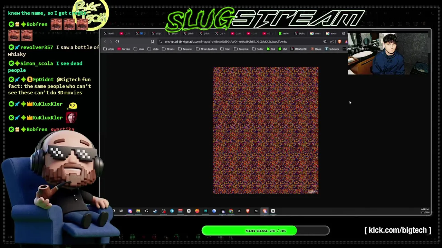Image resolution: width=442 pixels, height=248 pixels.
Task: Open the speedometer gauge app on taskbar
Action: tap(256, 211)
